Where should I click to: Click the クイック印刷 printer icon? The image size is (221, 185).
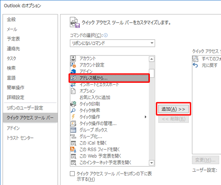click(x=73, y=104)
